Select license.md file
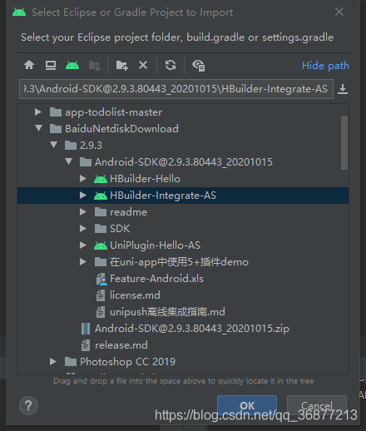The width and height of the screenshot is (366, 431). click(135, 295)
